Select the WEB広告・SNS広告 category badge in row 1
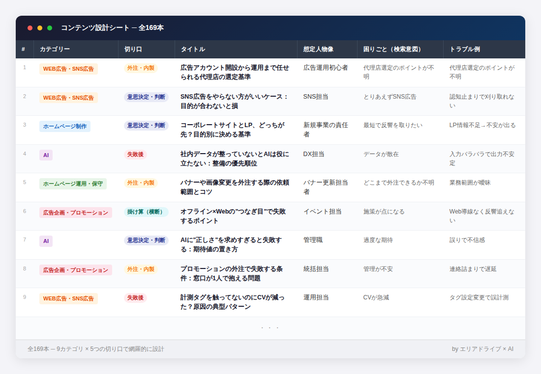Viewport: 541px width, 374px height. click(68, 69)
